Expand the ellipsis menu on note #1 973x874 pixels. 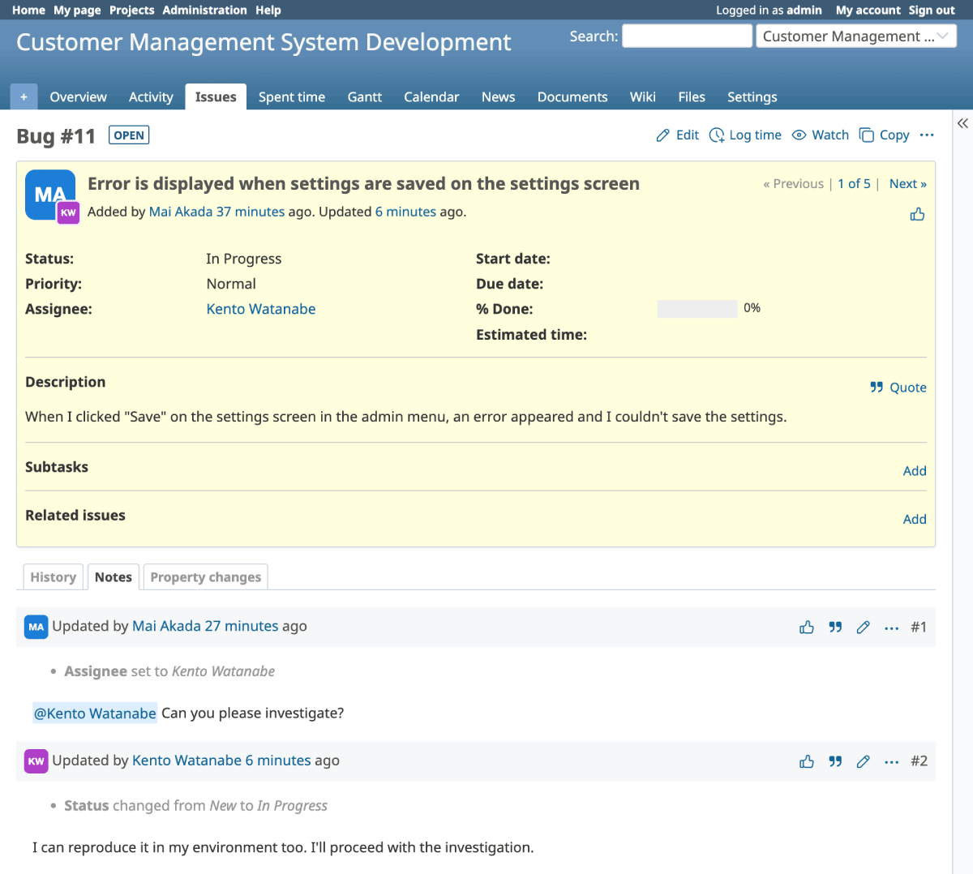(892, 628)
